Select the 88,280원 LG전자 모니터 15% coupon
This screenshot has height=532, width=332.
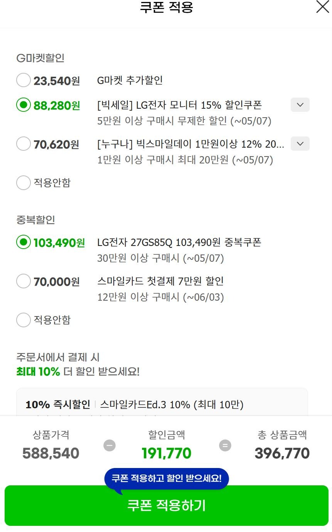24,105
